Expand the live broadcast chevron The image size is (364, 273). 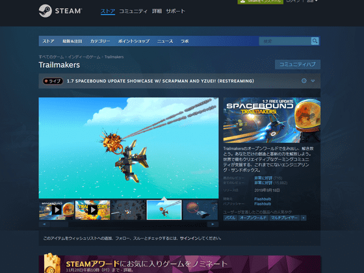[313, 81]
